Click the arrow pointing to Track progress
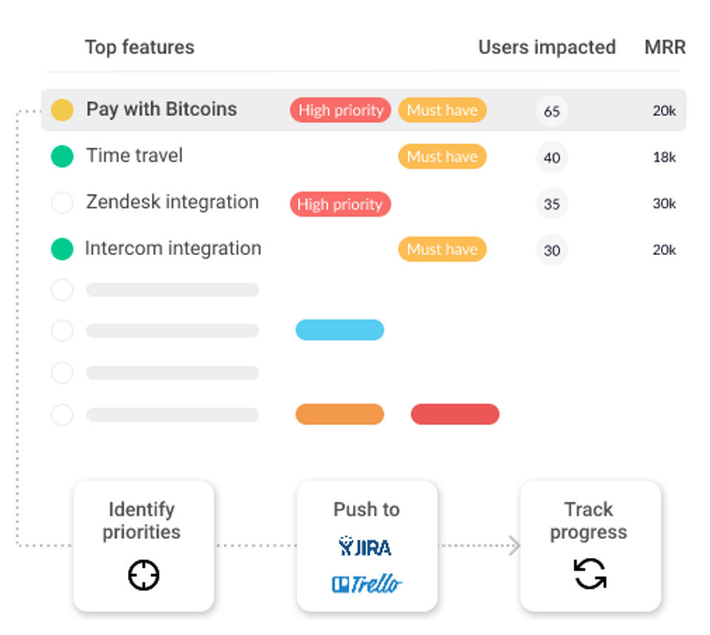This screenshot has height=635, width=710. tap(514, 546)
